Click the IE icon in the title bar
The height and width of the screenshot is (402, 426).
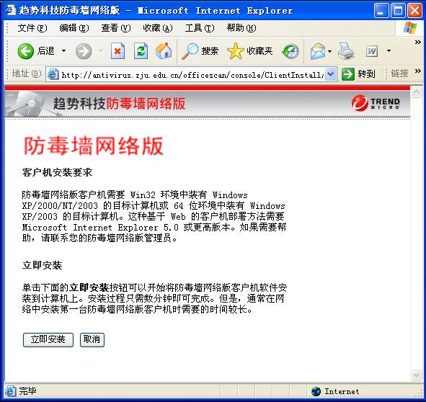pos(10,10)
